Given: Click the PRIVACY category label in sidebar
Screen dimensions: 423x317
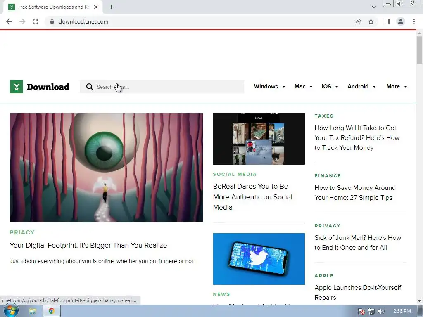Looking at the screenshot, I should click(328, 226).
